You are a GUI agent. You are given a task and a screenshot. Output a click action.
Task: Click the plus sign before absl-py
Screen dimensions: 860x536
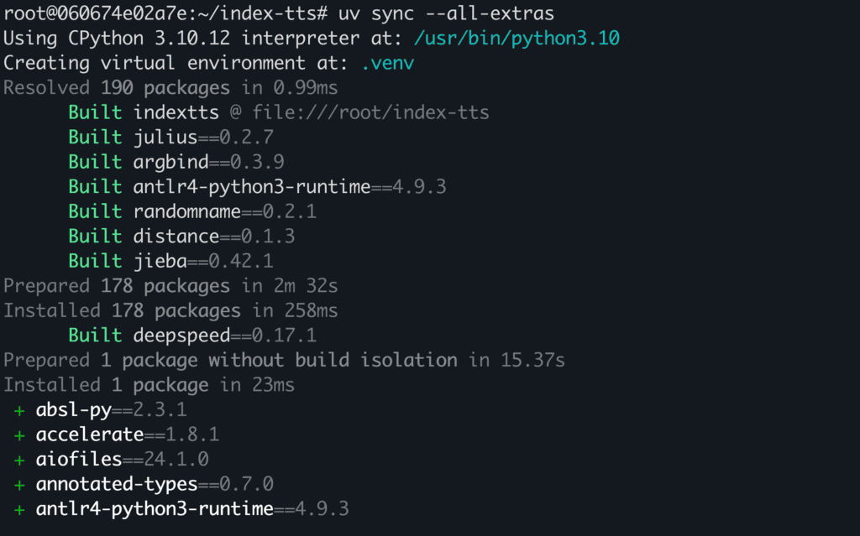18,410
